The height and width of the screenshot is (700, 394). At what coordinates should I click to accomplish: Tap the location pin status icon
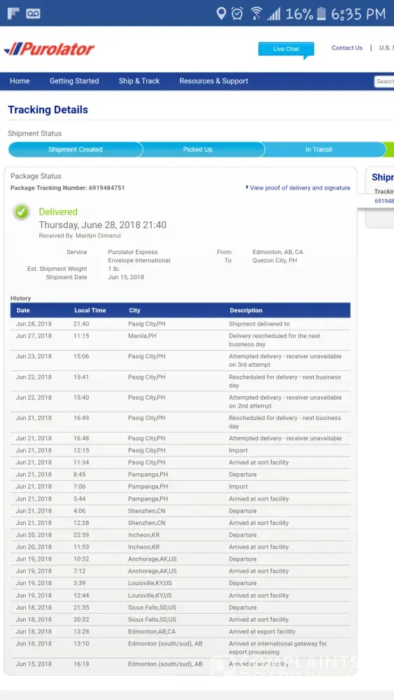coord(221,13)
